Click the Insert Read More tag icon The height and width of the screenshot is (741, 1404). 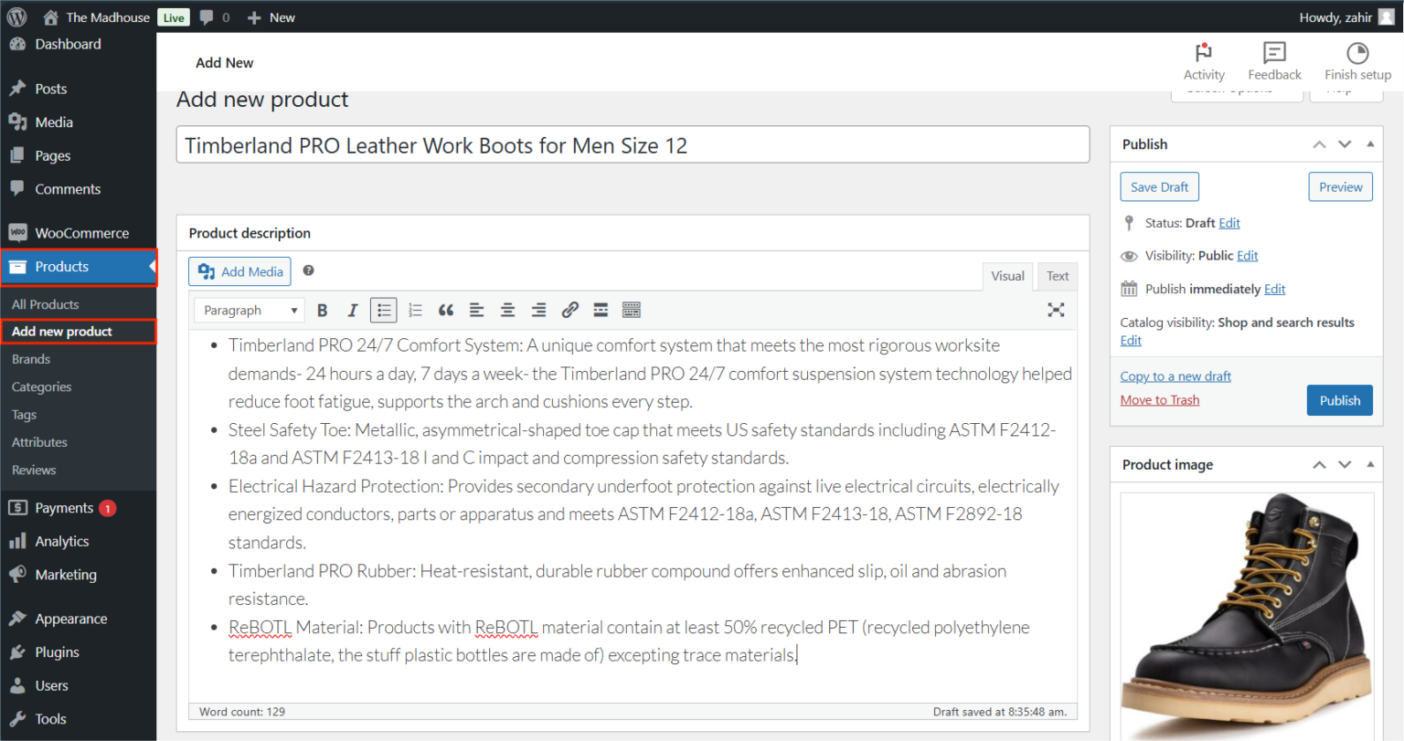pyautogui.click(x=601, y=310)
